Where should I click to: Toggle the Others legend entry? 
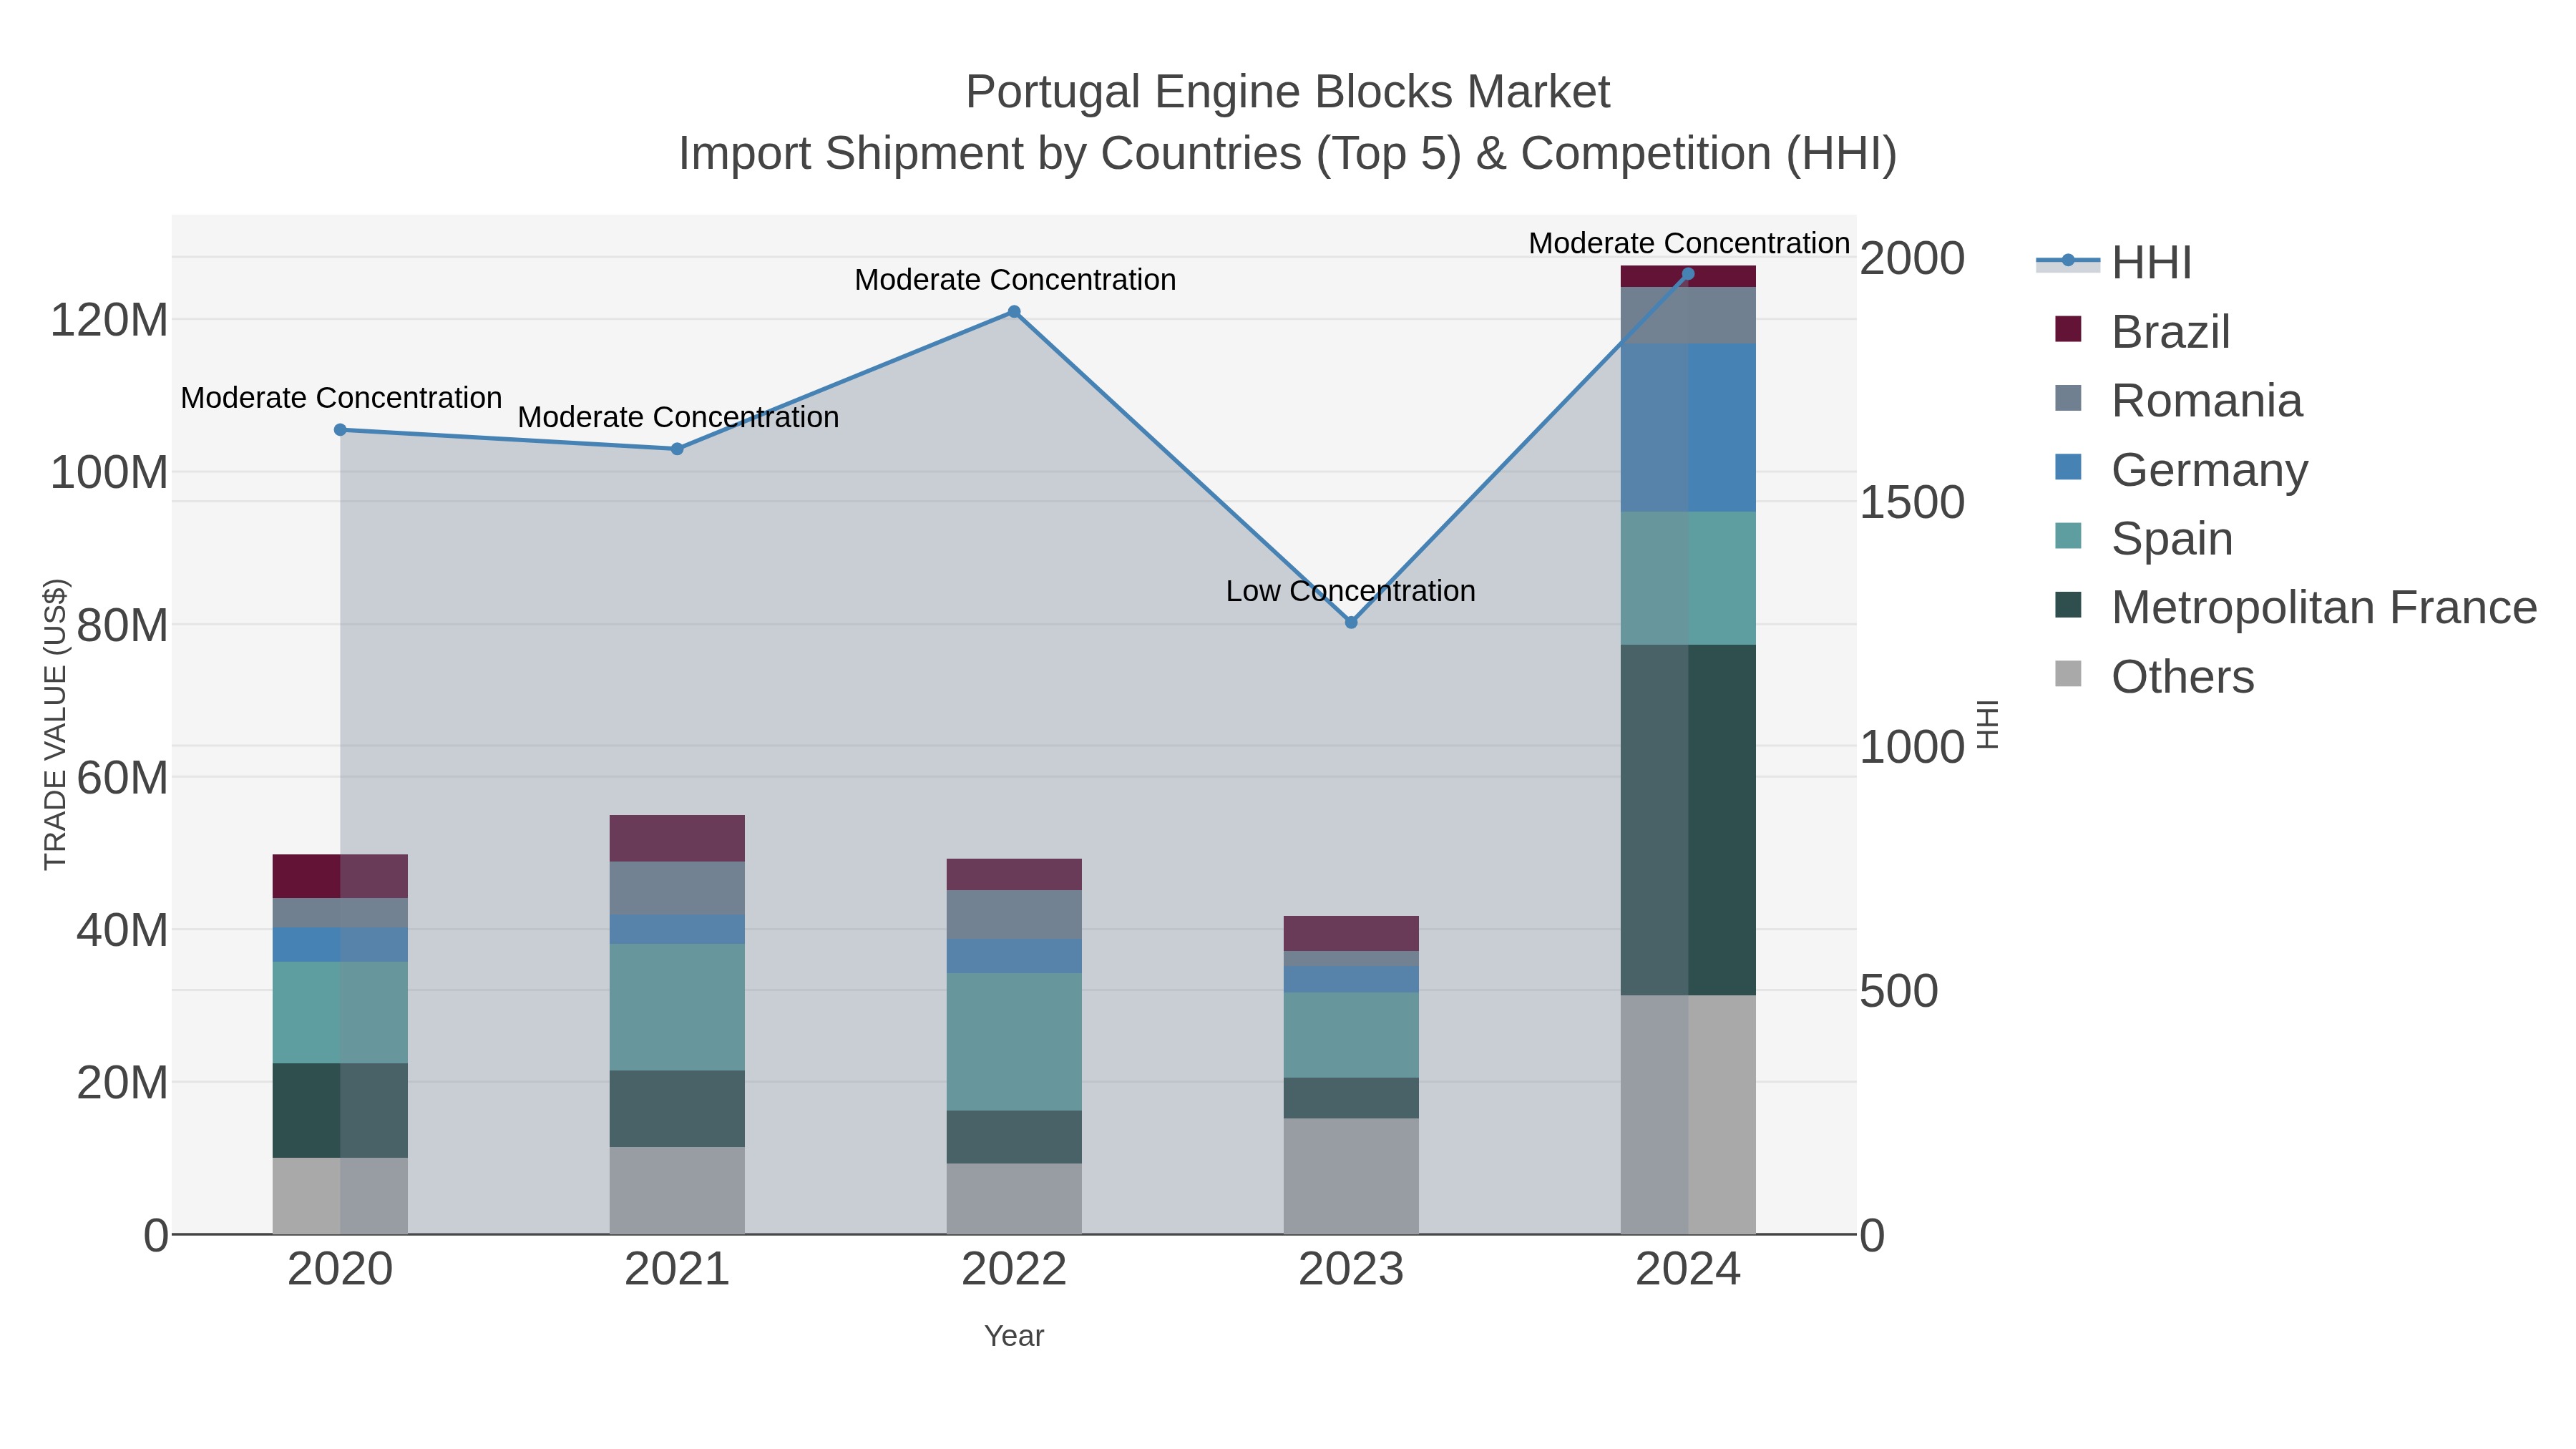pyautogui.click(x=2154, y=676)
